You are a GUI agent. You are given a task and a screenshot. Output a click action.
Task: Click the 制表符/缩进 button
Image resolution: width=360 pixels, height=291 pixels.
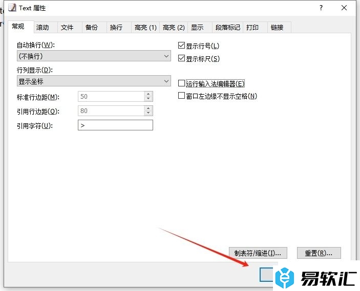click(258, 253)
